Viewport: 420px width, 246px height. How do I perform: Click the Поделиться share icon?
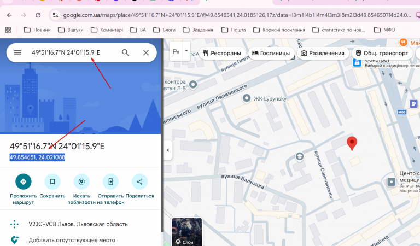[139, 181]
